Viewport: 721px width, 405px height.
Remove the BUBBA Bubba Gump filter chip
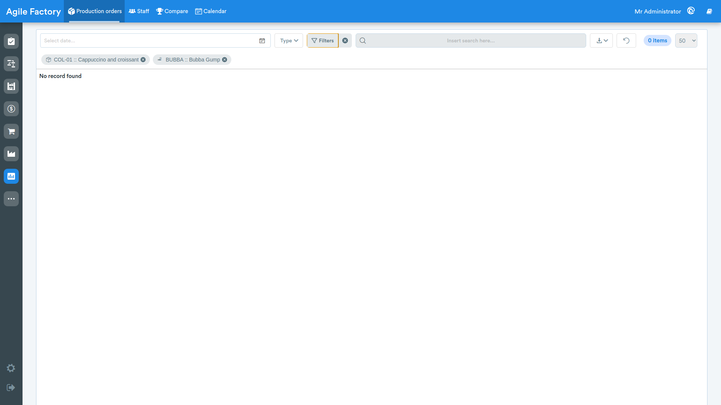point(225,60)
